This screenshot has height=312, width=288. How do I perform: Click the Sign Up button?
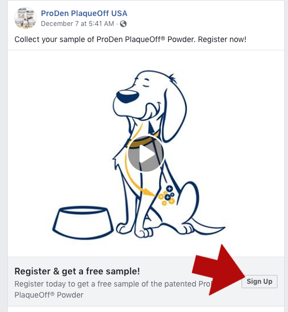[x=259, y=282]
